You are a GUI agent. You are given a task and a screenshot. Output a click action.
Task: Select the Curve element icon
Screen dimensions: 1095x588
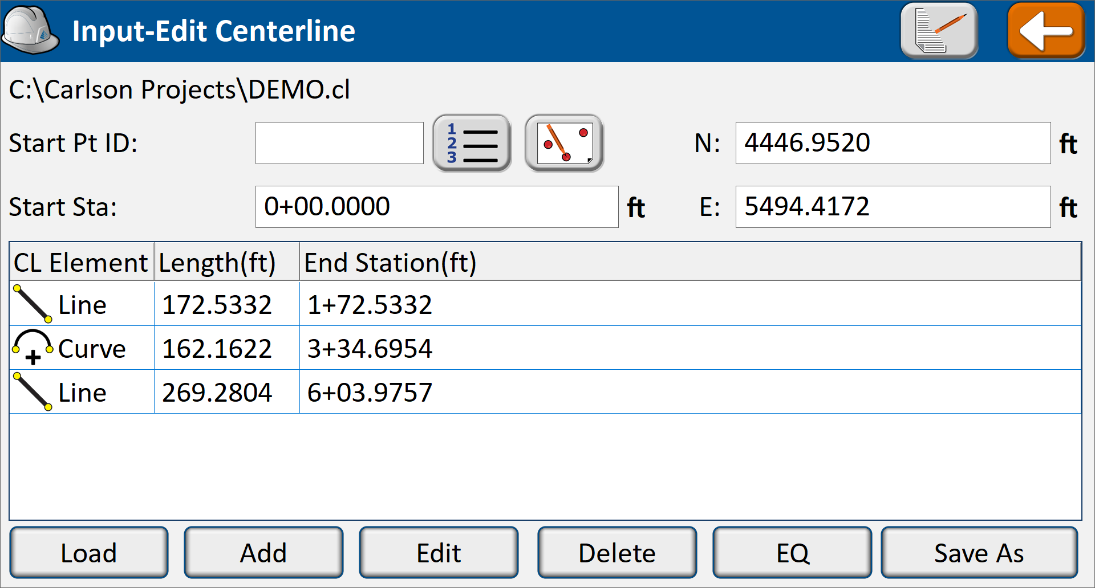coord(33,347)
